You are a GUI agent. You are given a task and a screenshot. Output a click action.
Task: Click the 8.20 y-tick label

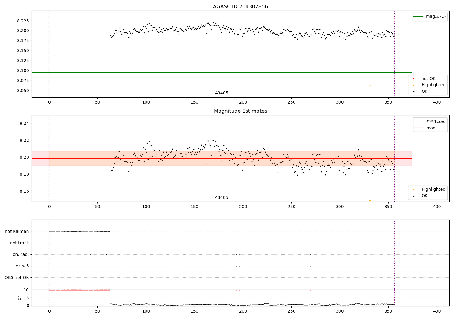tap(25, 157)
